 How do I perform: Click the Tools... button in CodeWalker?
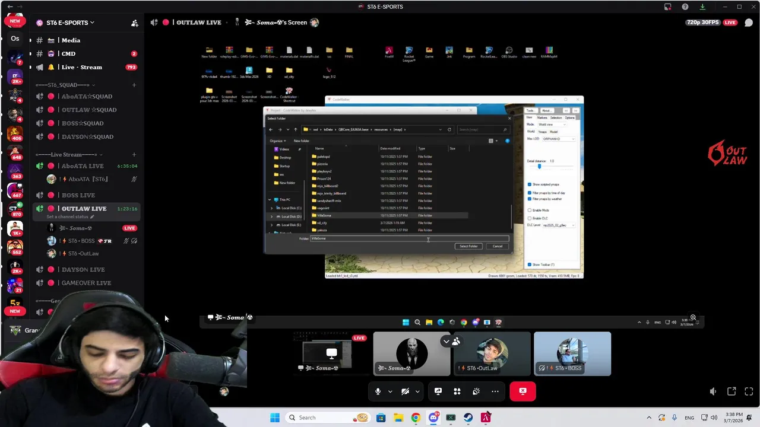tap(530, 110)
